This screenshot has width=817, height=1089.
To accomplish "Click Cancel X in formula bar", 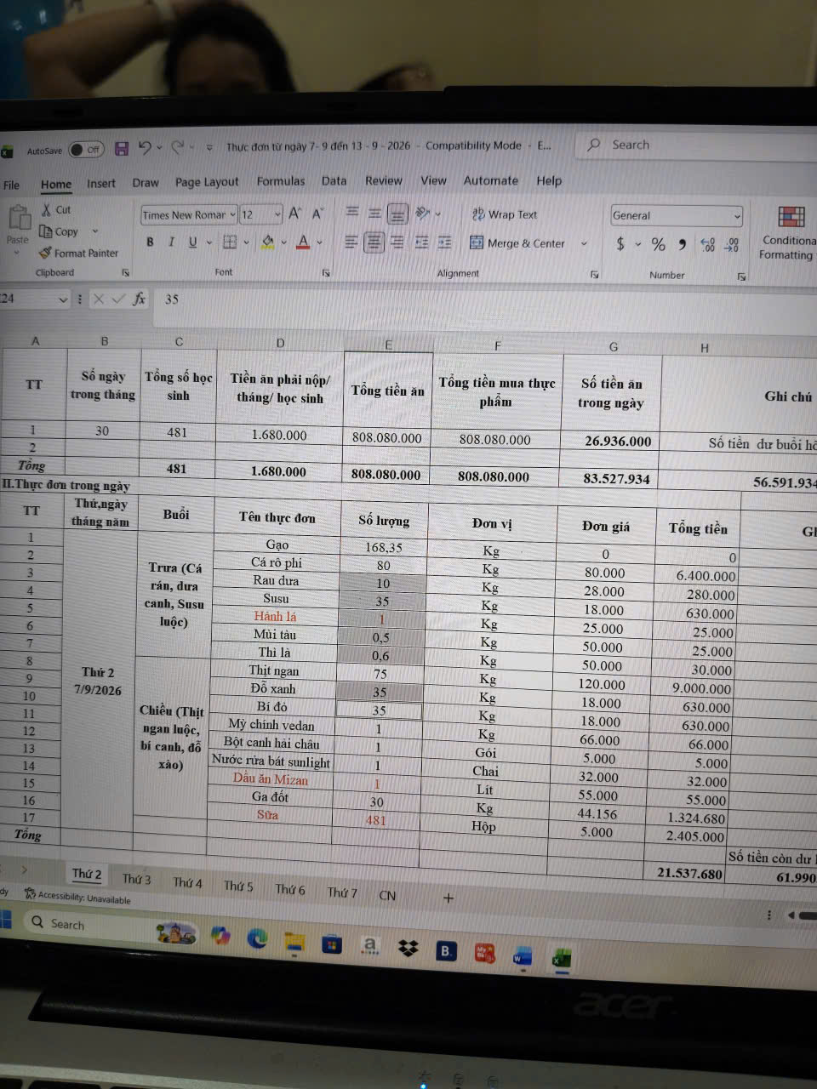I will coord(99,299).
